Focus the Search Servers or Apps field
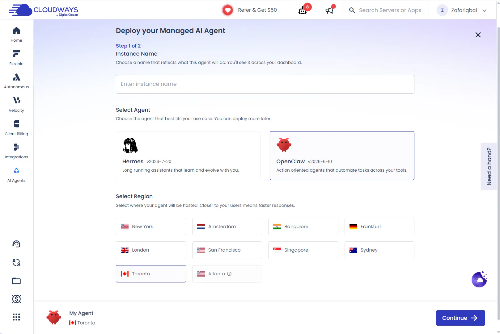Viewport: 500px width, 334px height. pos(390,10)
